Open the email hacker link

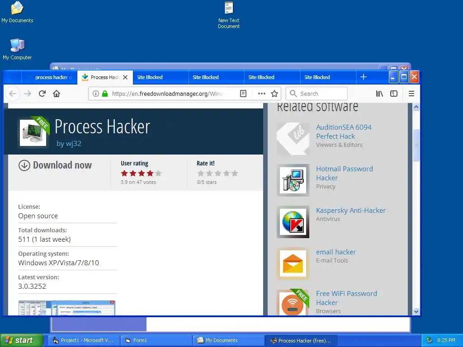pyautogui.click(x=336, y=252)
